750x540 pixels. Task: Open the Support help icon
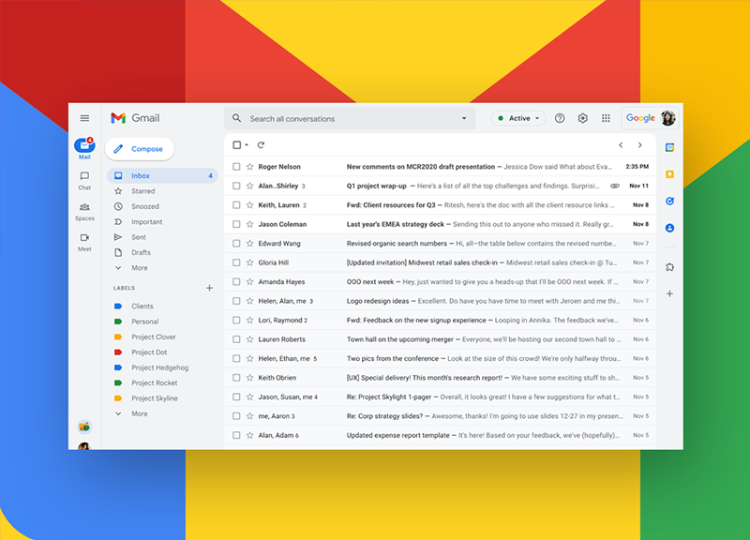(x=560, y=118)
